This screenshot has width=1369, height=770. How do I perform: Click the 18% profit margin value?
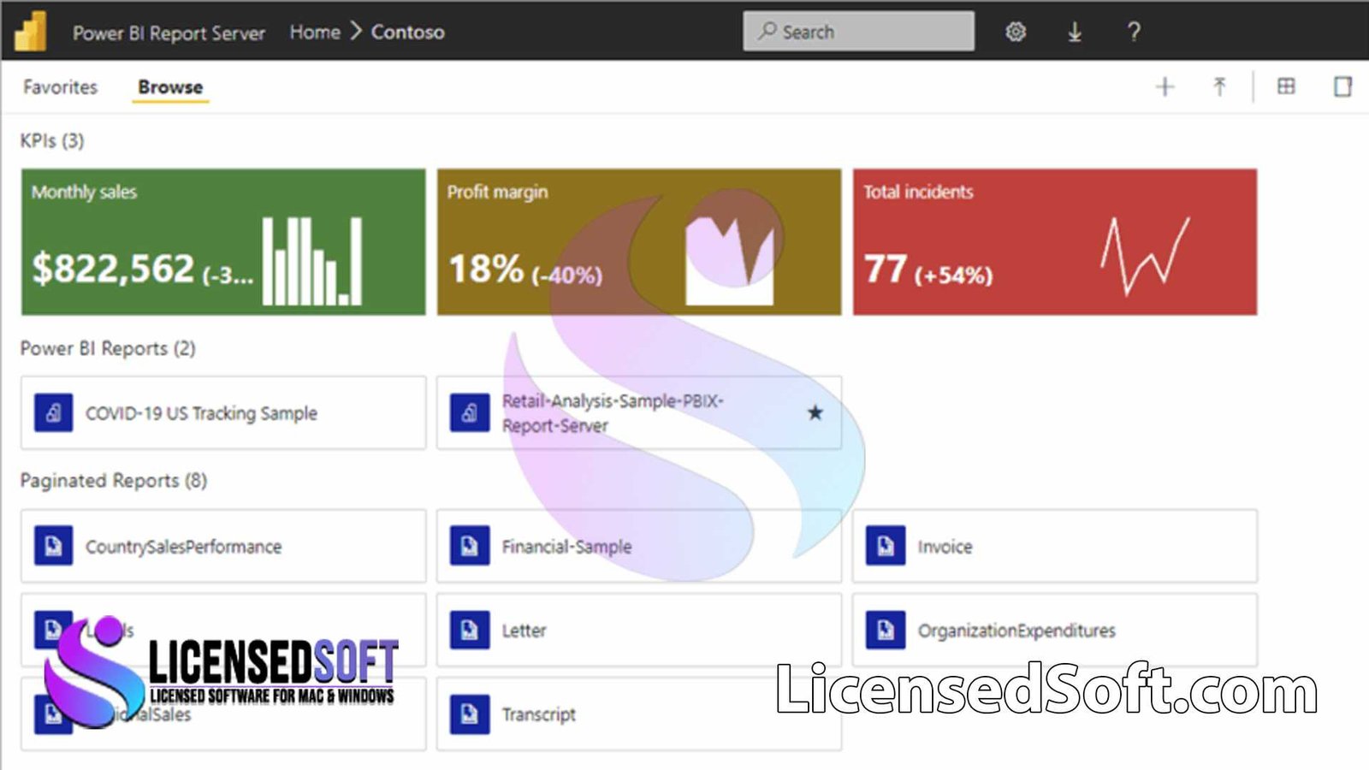click(486, 269)
